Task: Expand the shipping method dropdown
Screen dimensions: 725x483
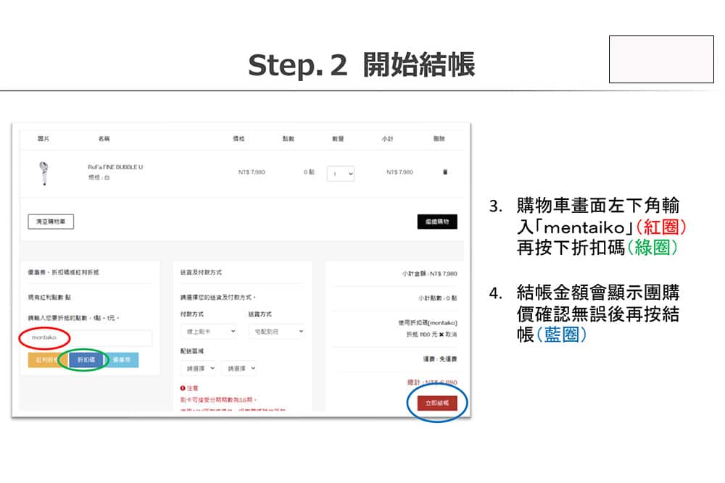Action: click(x=276, y=331)
